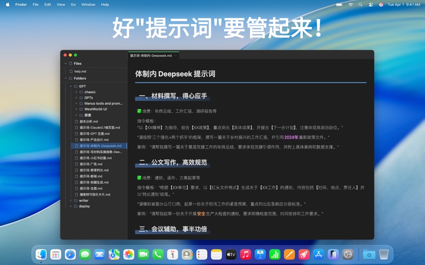The width and height of the screenshot is (425, 265).
Task: Collapse the GPT folder
Action: pos(71,86)
